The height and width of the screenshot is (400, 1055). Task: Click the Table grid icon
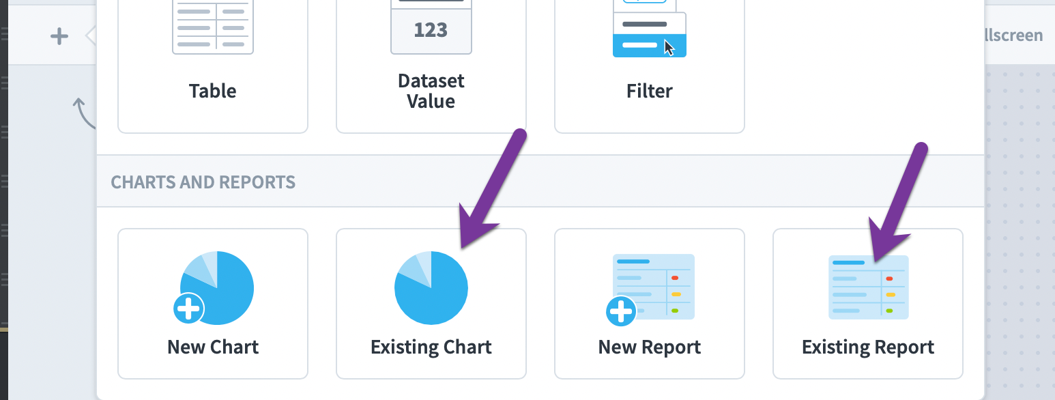pos(213,27)
